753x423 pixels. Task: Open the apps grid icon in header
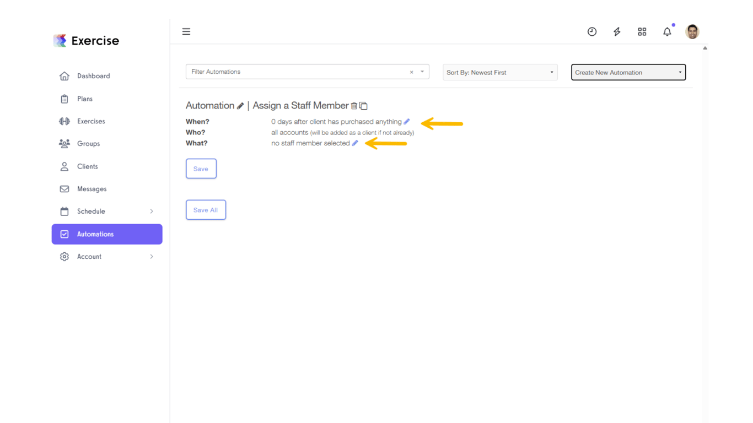pos(642,31)
